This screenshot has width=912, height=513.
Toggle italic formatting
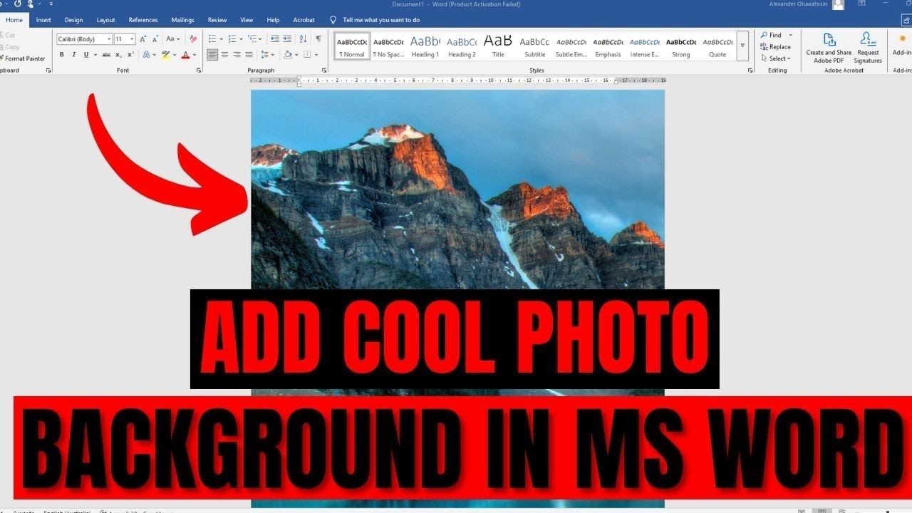74,55
